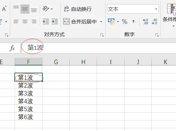Align cell text to the left
This screenshot has width=176, height=131.
tap(16, 21)
